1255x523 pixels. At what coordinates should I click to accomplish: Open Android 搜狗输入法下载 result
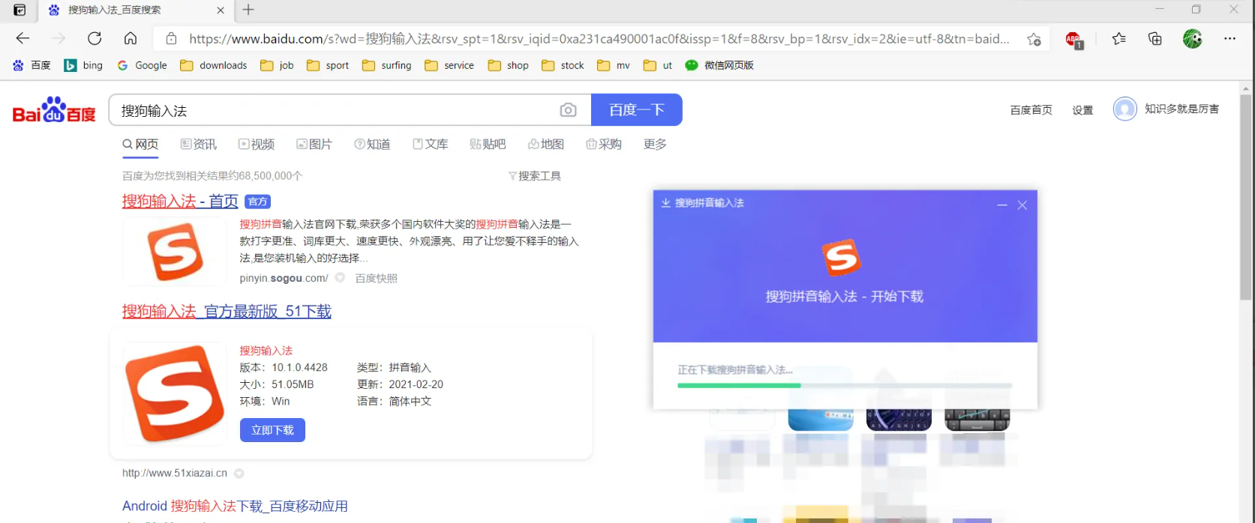[235, 507]
